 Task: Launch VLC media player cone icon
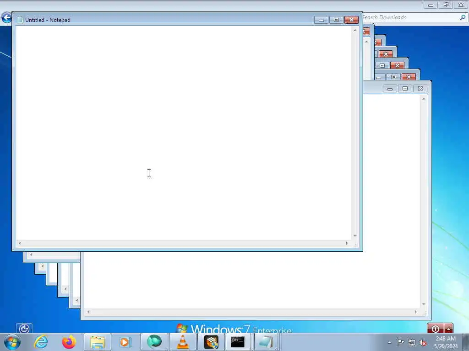tap(182, 342)
